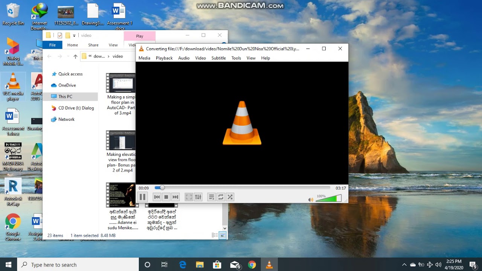Open Home tab in File Explorer
Image resolution: width=482 pixels, height=271 pixels.
pyautogui.click(x=73, y=45)
